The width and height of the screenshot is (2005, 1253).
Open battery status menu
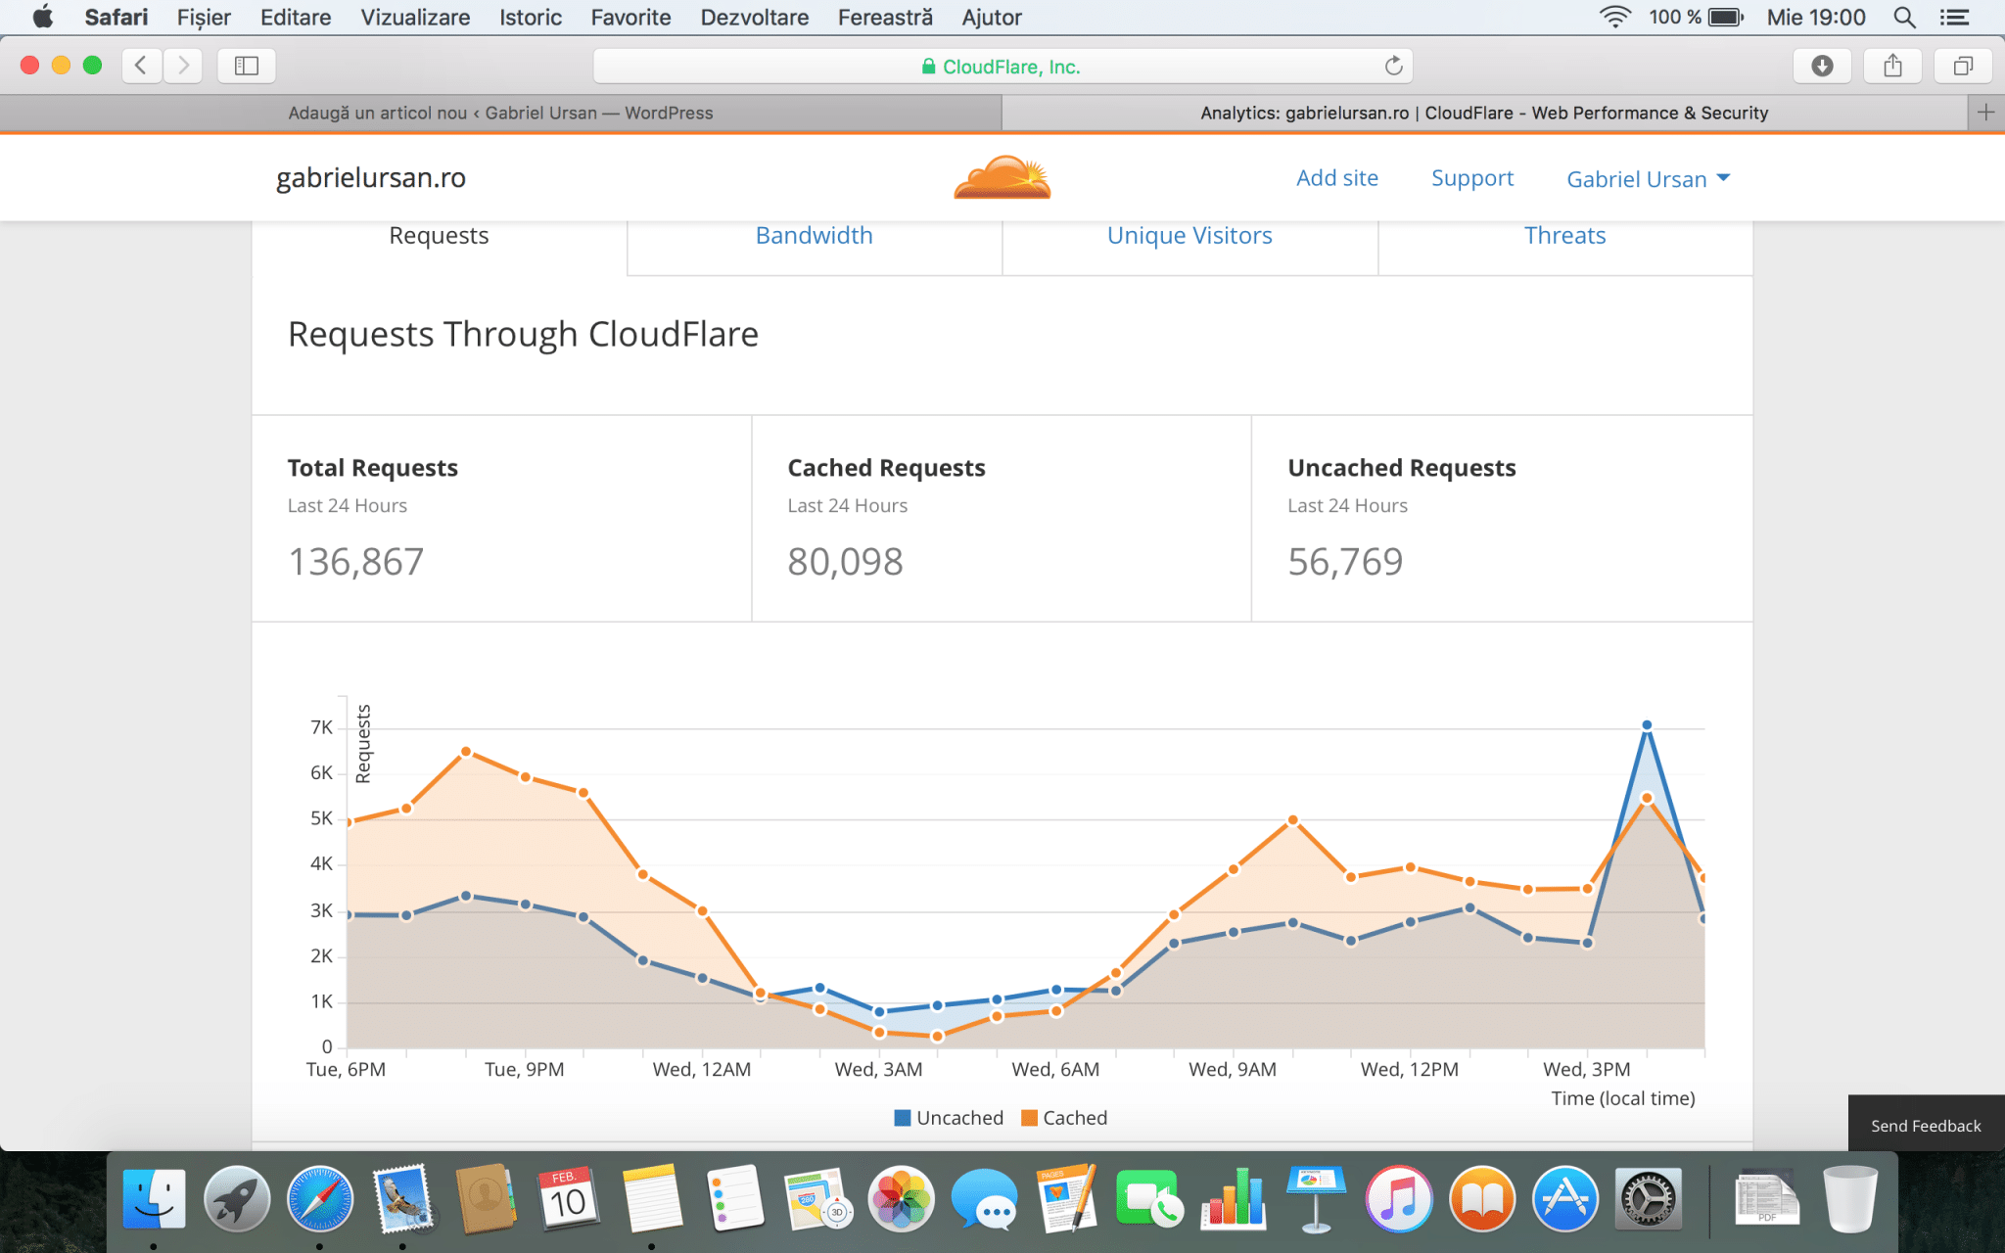pyautogui.click(x=1726, y=17)
